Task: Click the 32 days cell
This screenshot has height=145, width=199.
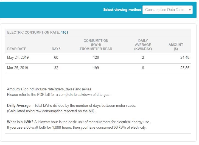Action: 56,68
